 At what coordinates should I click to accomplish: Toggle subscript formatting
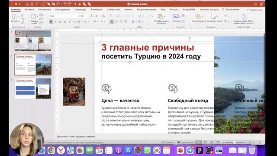(74, 22)
